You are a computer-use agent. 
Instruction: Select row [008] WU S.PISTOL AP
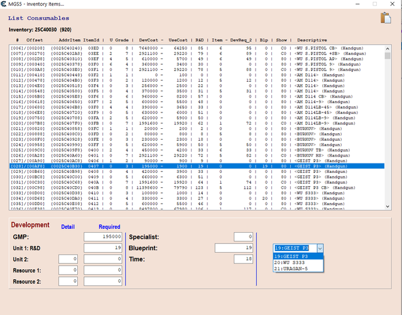coord(197,59)
